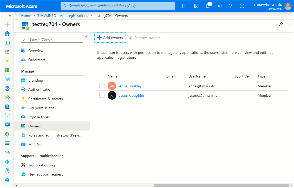Click the help question mark icon
The width and height of the screenshot is (294, 188).
tap(231, 6)
